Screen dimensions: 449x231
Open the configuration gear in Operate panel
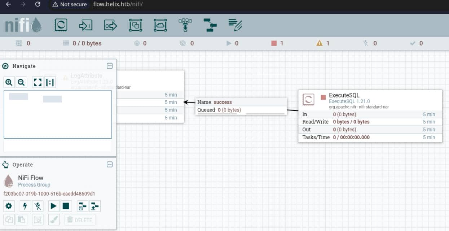[x=9, y=206]
